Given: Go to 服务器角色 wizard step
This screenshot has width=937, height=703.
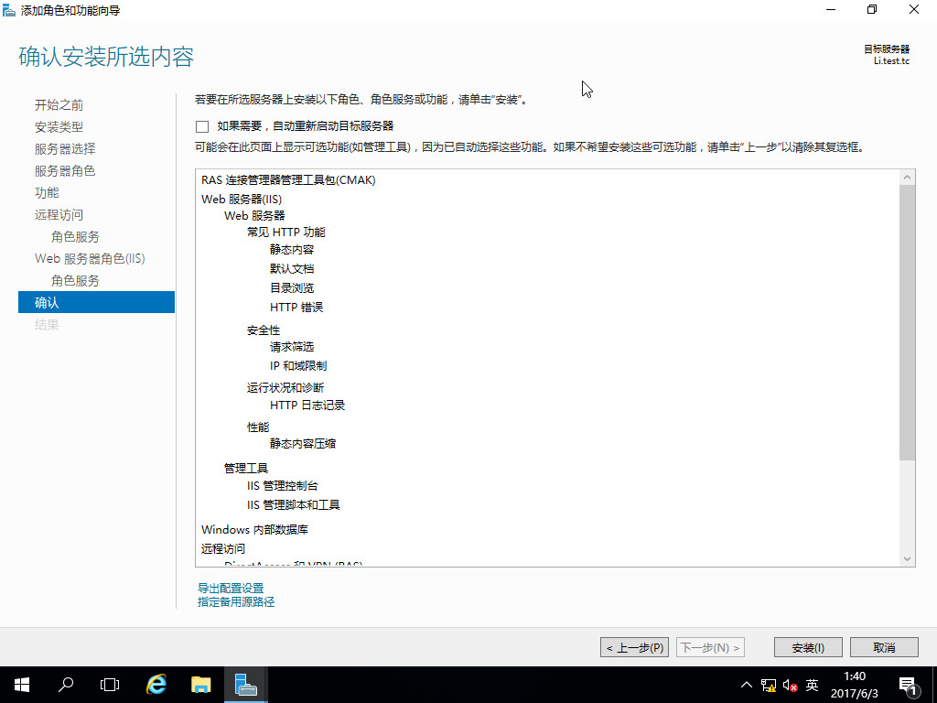Looking at the screenshot, I should click(65, 171).
